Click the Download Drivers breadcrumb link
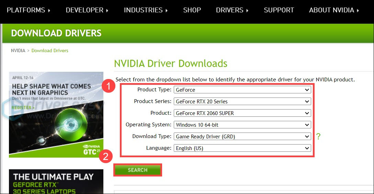 [x=50, y=50]
